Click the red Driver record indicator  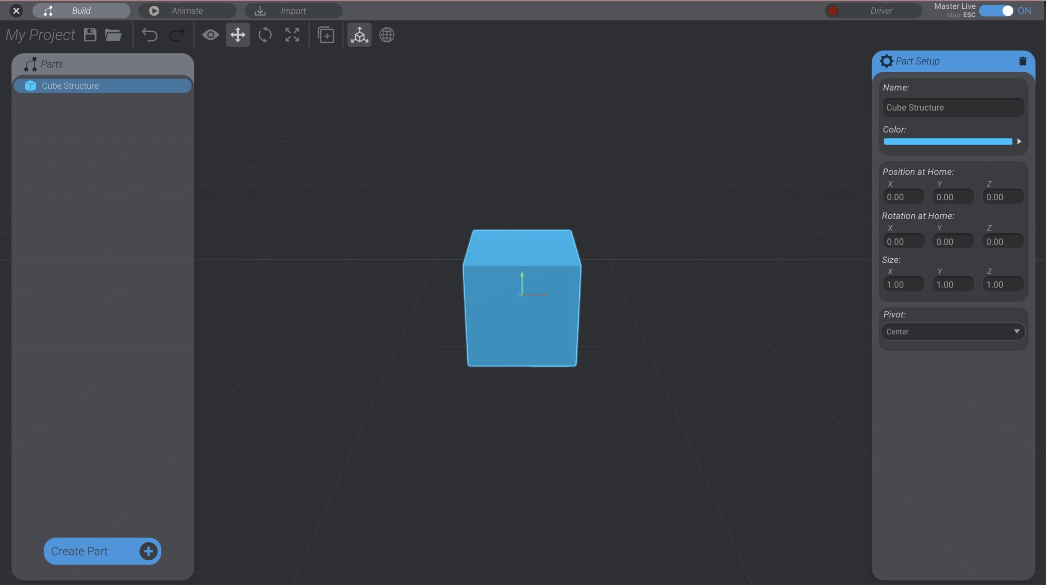coord(832,10)
